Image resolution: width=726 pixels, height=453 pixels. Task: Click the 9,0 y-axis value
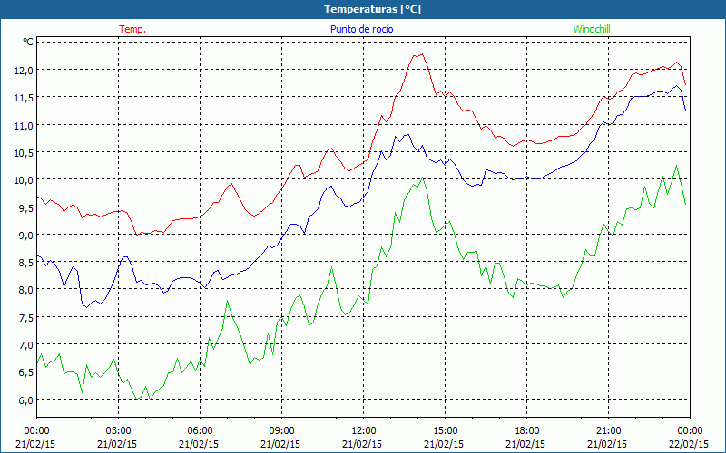26,235
